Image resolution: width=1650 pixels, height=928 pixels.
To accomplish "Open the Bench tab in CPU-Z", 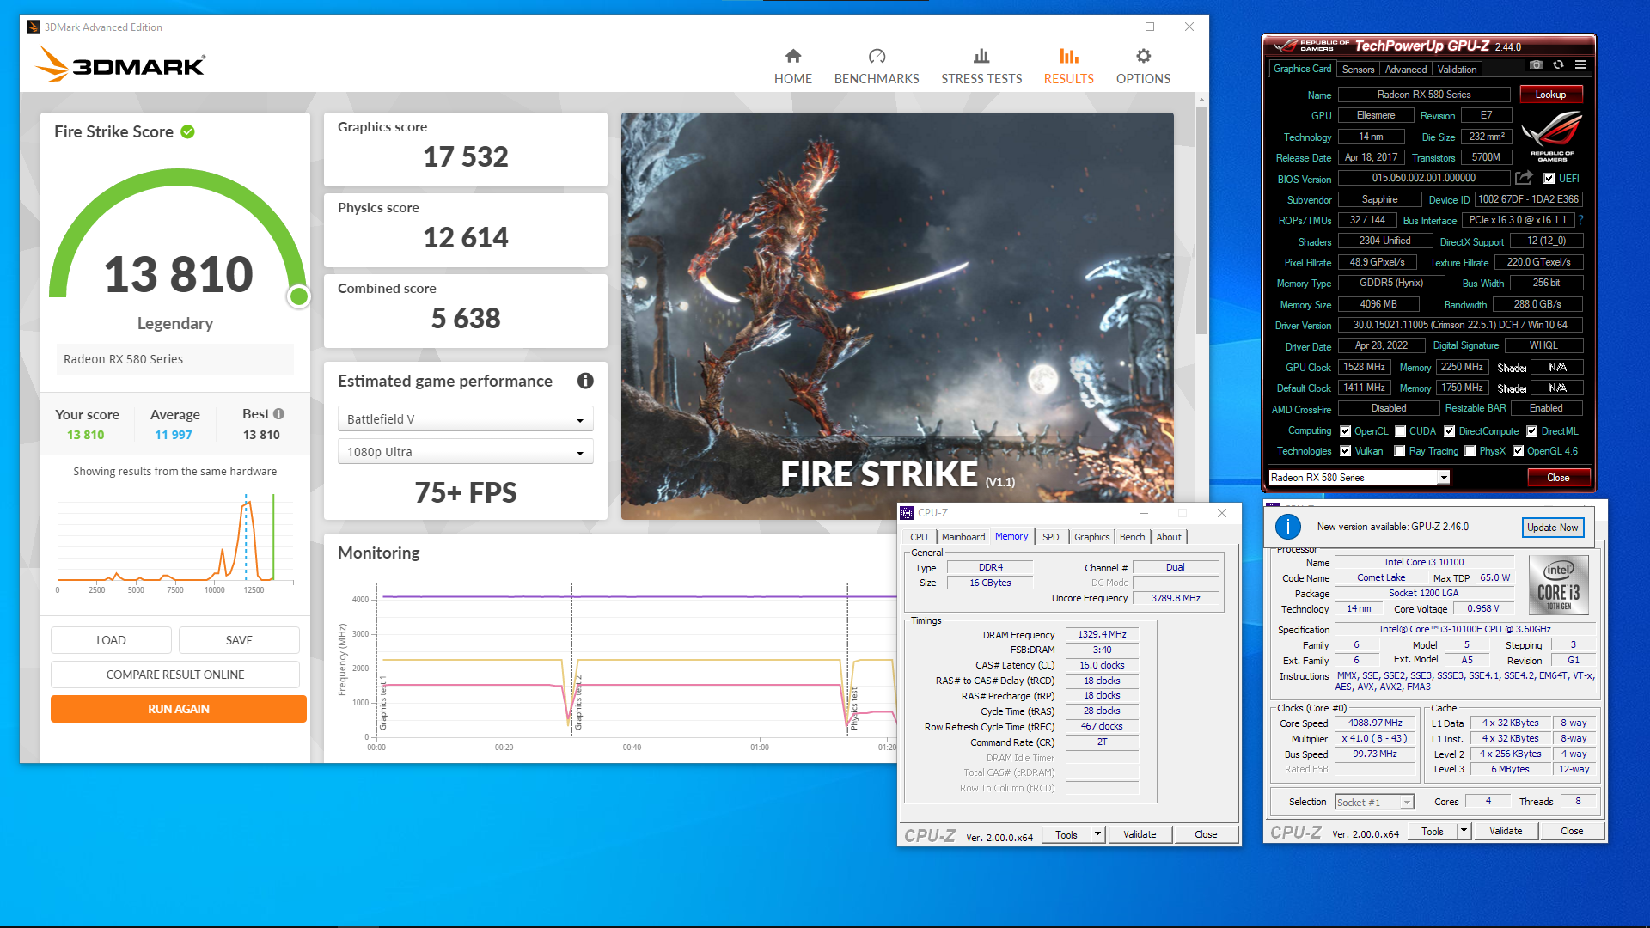I will [1132, 537].
